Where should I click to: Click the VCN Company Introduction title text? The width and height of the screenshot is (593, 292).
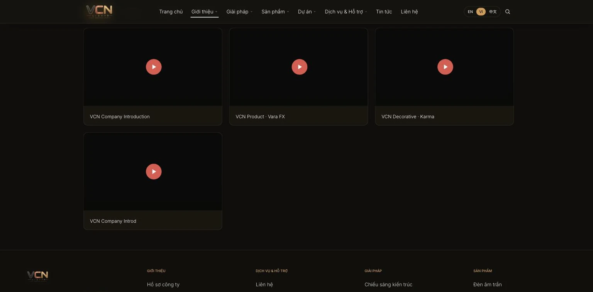point(120,116)
